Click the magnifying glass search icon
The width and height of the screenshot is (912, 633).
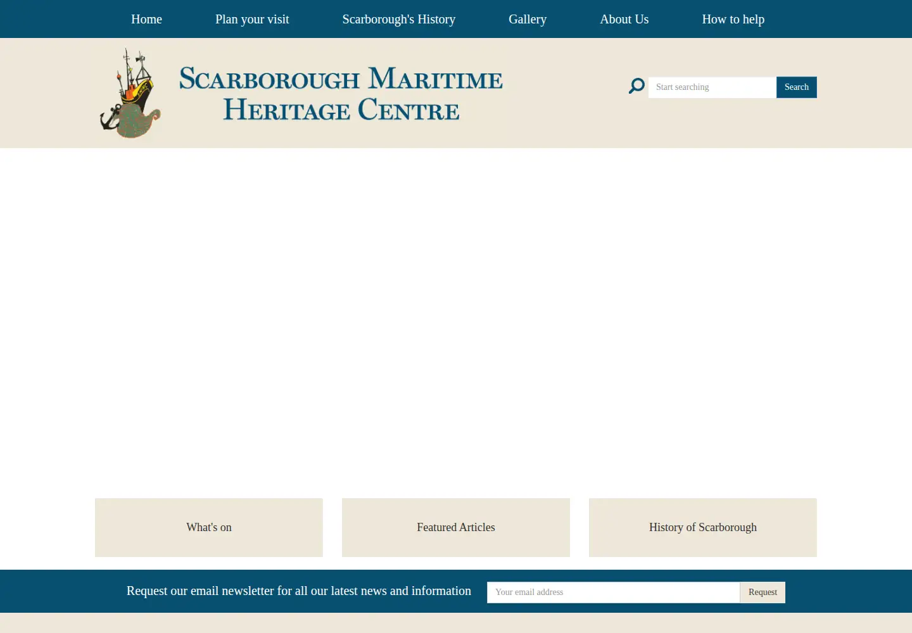(x=636, y=86)
